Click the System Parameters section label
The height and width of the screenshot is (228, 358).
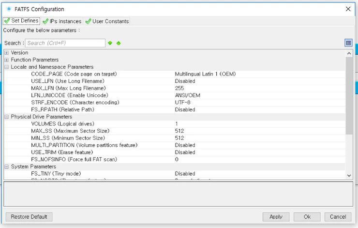(x=33, y=167)
